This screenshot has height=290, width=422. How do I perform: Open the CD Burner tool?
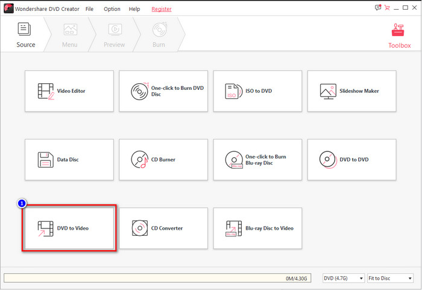(x=163, y=160)
